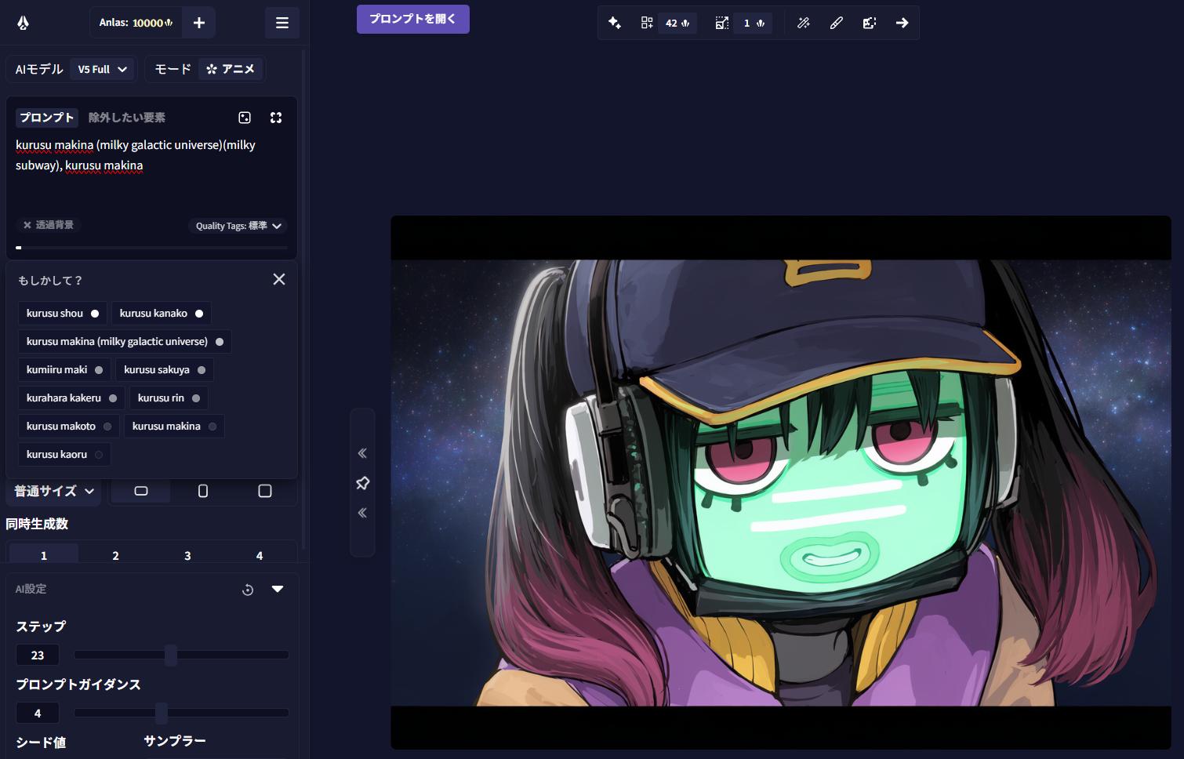Set 同時生成数 to 1
Screen dimensions: 1184x759
coord(44,555)
